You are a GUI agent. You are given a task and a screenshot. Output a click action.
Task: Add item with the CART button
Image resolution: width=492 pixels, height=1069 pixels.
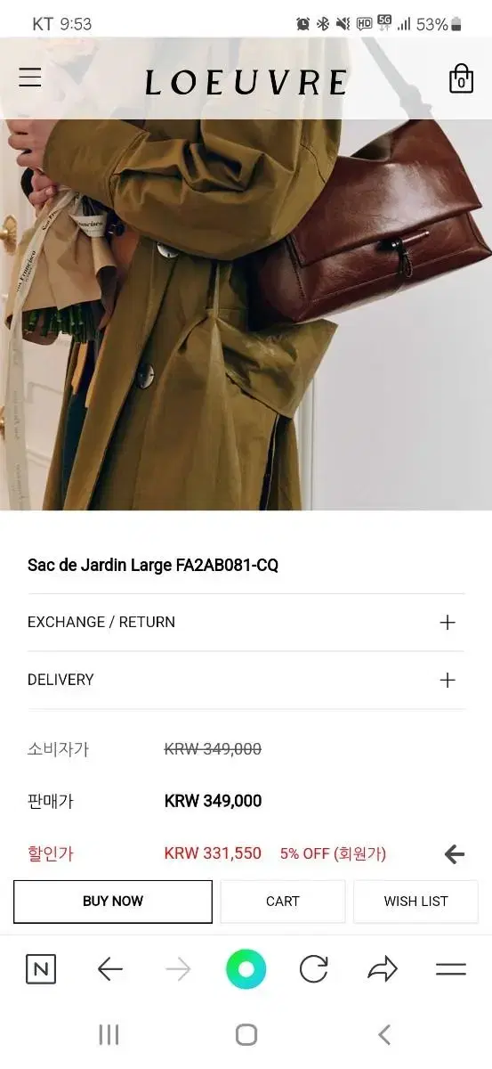(x=283, y=902)
